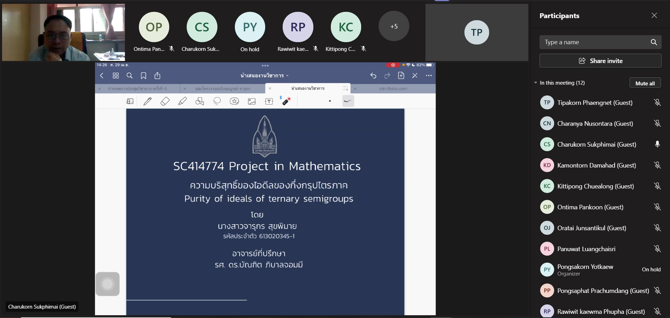
Task: Switch to the first document tab
Action: pyautogui.click(x=137, y=89)
